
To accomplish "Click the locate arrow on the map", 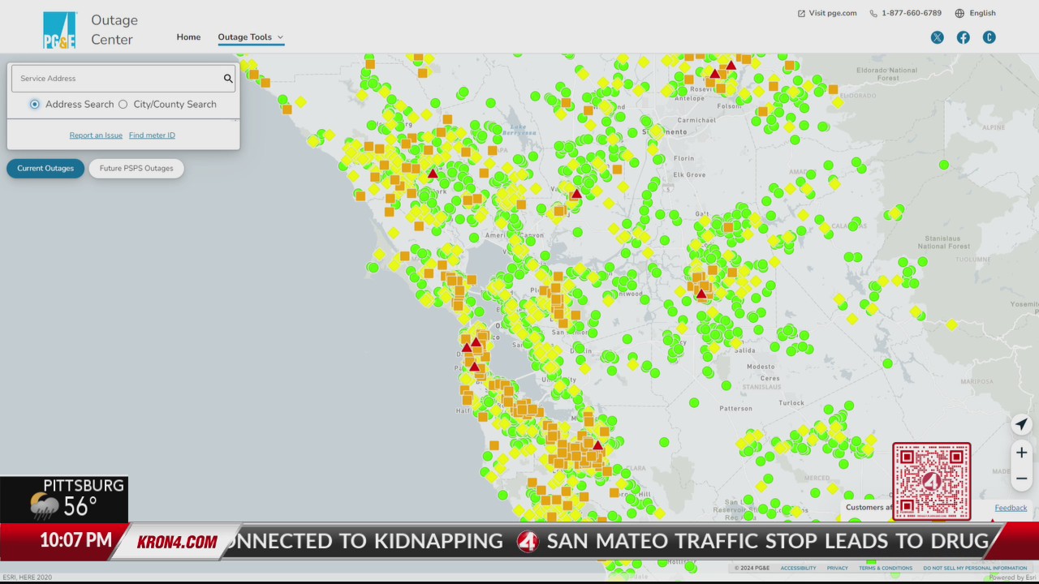I will click(1021, 424).
